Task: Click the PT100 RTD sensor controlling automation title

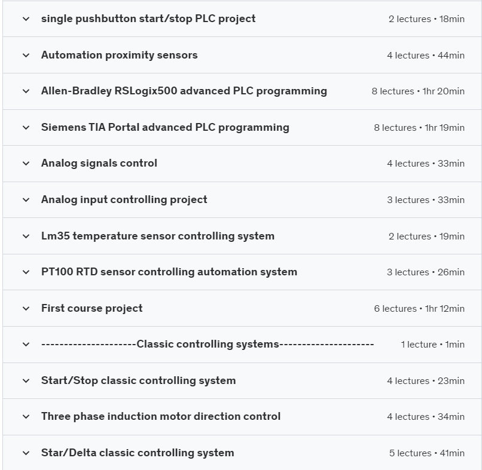Action: click(169, 272)
